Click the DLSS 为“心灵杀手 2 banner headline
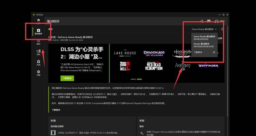 (82, 53)
